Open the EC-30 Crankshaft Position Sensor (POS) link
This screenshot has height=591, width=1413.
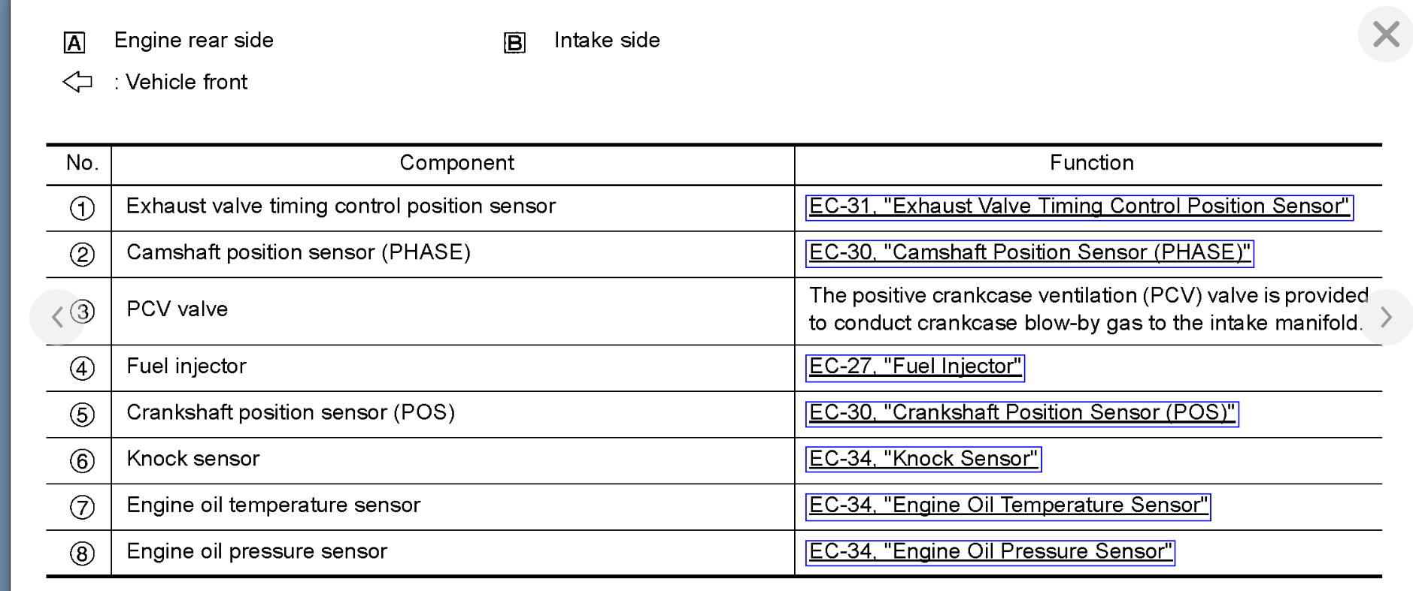pyautogui.click(x=1021, y=414)
